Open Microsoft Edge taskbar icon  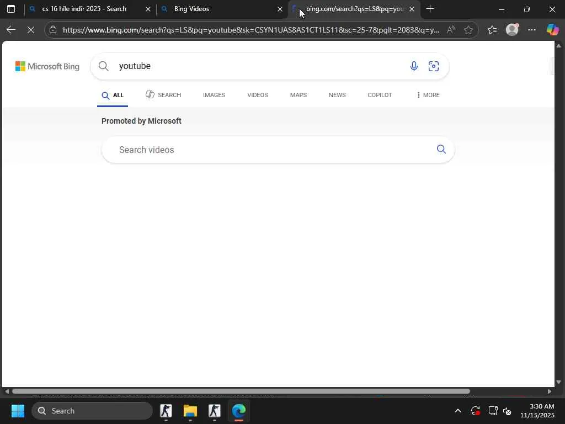(239, 411)
